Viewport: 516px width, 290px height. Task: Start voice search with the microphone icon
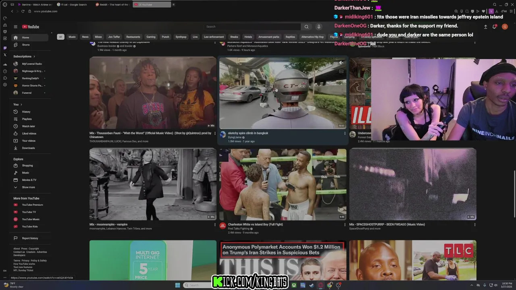point(318,27)
